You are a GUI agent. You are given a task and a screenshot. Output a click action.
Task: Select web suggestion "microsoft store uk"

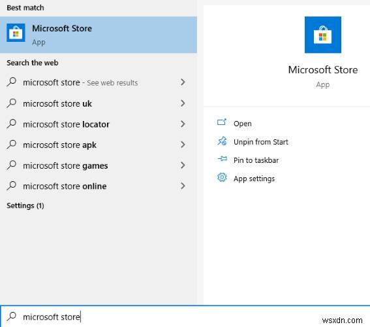99,103
